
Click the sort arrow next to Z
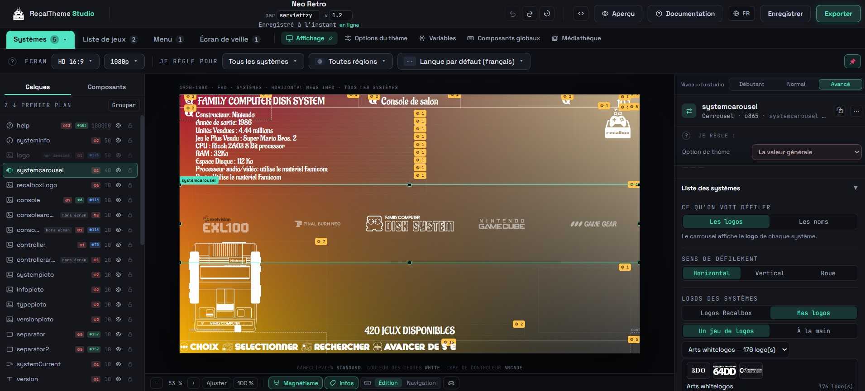(14, 105)
